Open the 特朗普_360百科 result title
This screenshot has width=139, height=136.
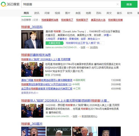[x=32, y=27]
